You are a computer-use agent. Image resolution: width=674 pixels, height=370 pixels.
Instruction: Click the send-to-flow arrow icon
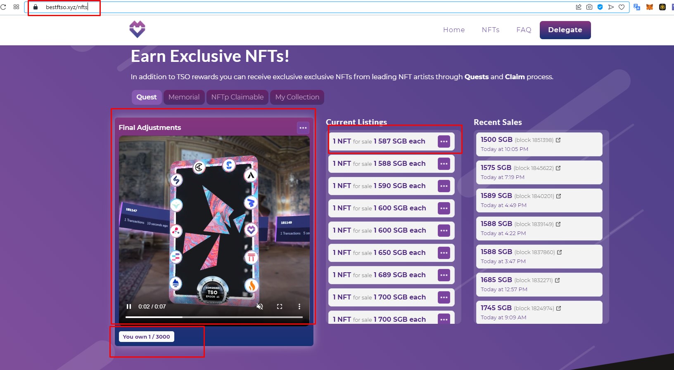coord(611,7)
